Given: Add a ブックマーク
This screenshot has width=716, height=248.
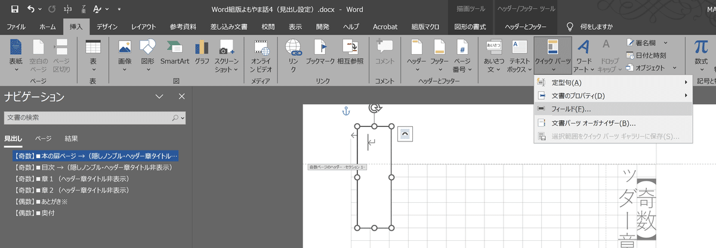Looking at the screenshot, I should coord(320,54).
